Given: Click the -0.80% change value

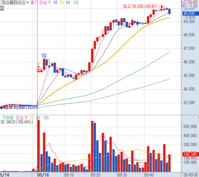Looking at the screenshot, I should point(190,17).
